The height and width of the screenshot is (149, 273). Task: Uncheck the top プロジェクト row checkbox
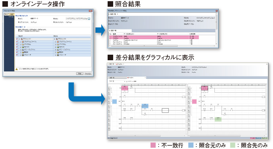click(17, 39)
